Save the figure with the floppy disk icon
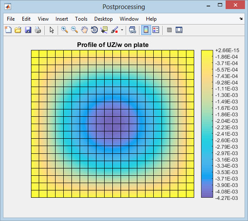The width and height of the screenshot is (248, 221). pos(28,30)
